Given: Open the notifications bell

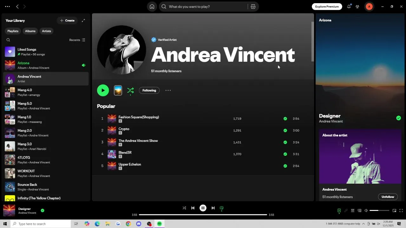Looking at the screenshot, I should (x=349, y=7).
